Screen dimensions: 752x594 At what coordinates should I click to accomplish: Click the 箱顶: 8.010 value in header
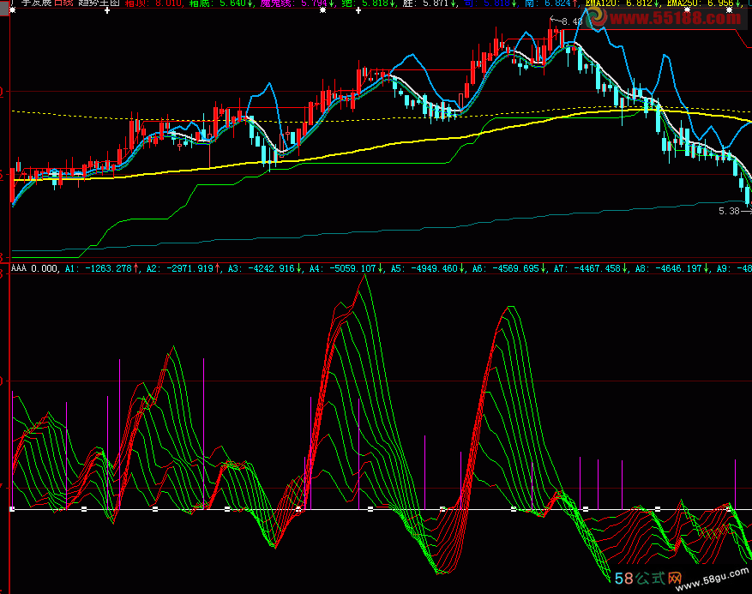[x=153, y=3]
